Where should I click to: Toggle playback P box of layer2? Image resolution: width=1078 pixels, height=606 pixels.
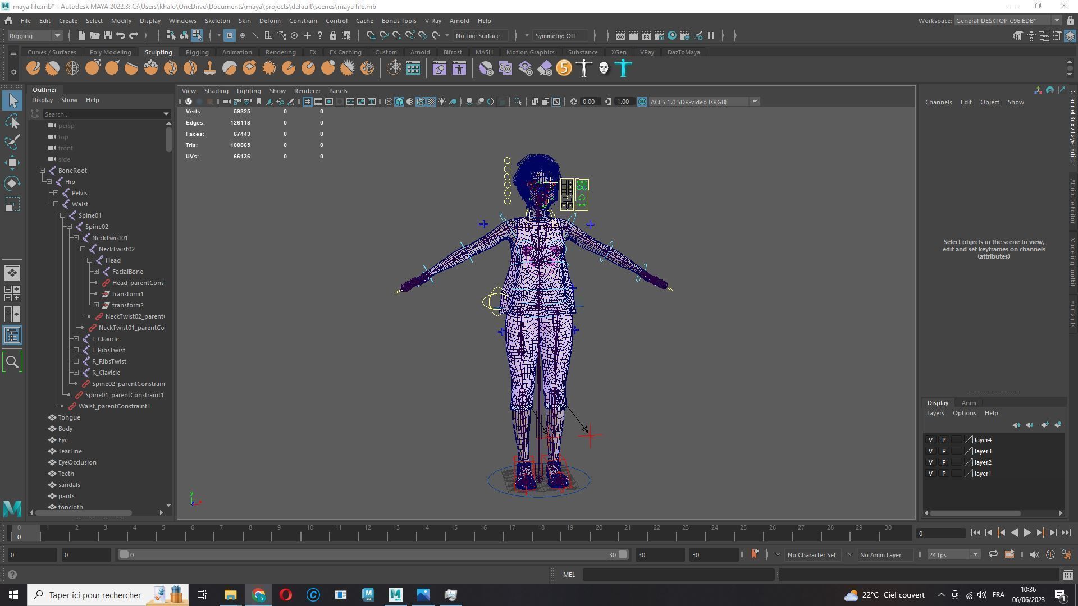(x=944, y=462)
